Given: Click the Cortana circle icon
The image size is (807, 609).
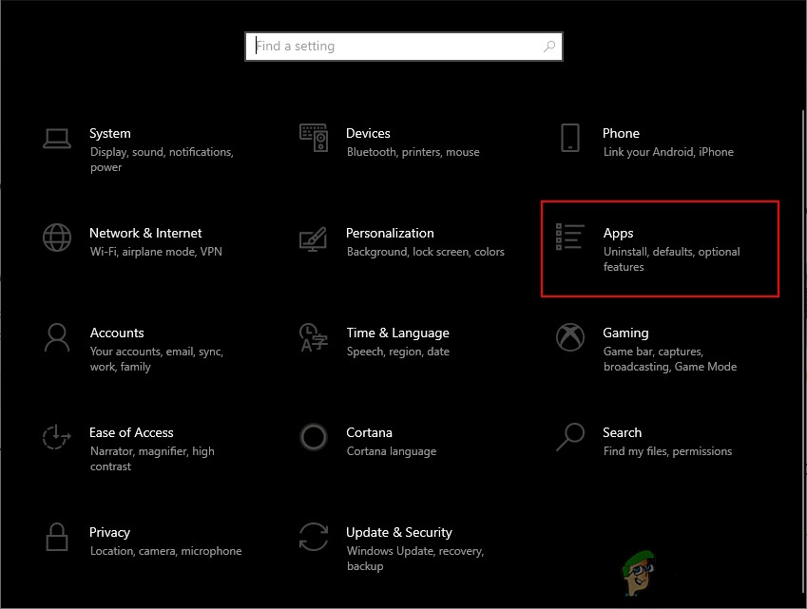Looking at the screenshot, I should coord(314,437).
